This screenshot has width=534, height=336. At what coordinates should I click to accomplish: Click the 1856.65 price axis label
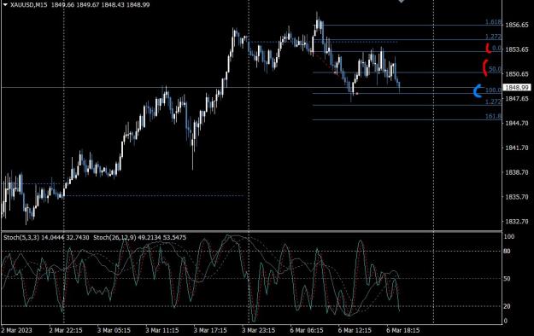pyautogui.click(x=517, y=25)
